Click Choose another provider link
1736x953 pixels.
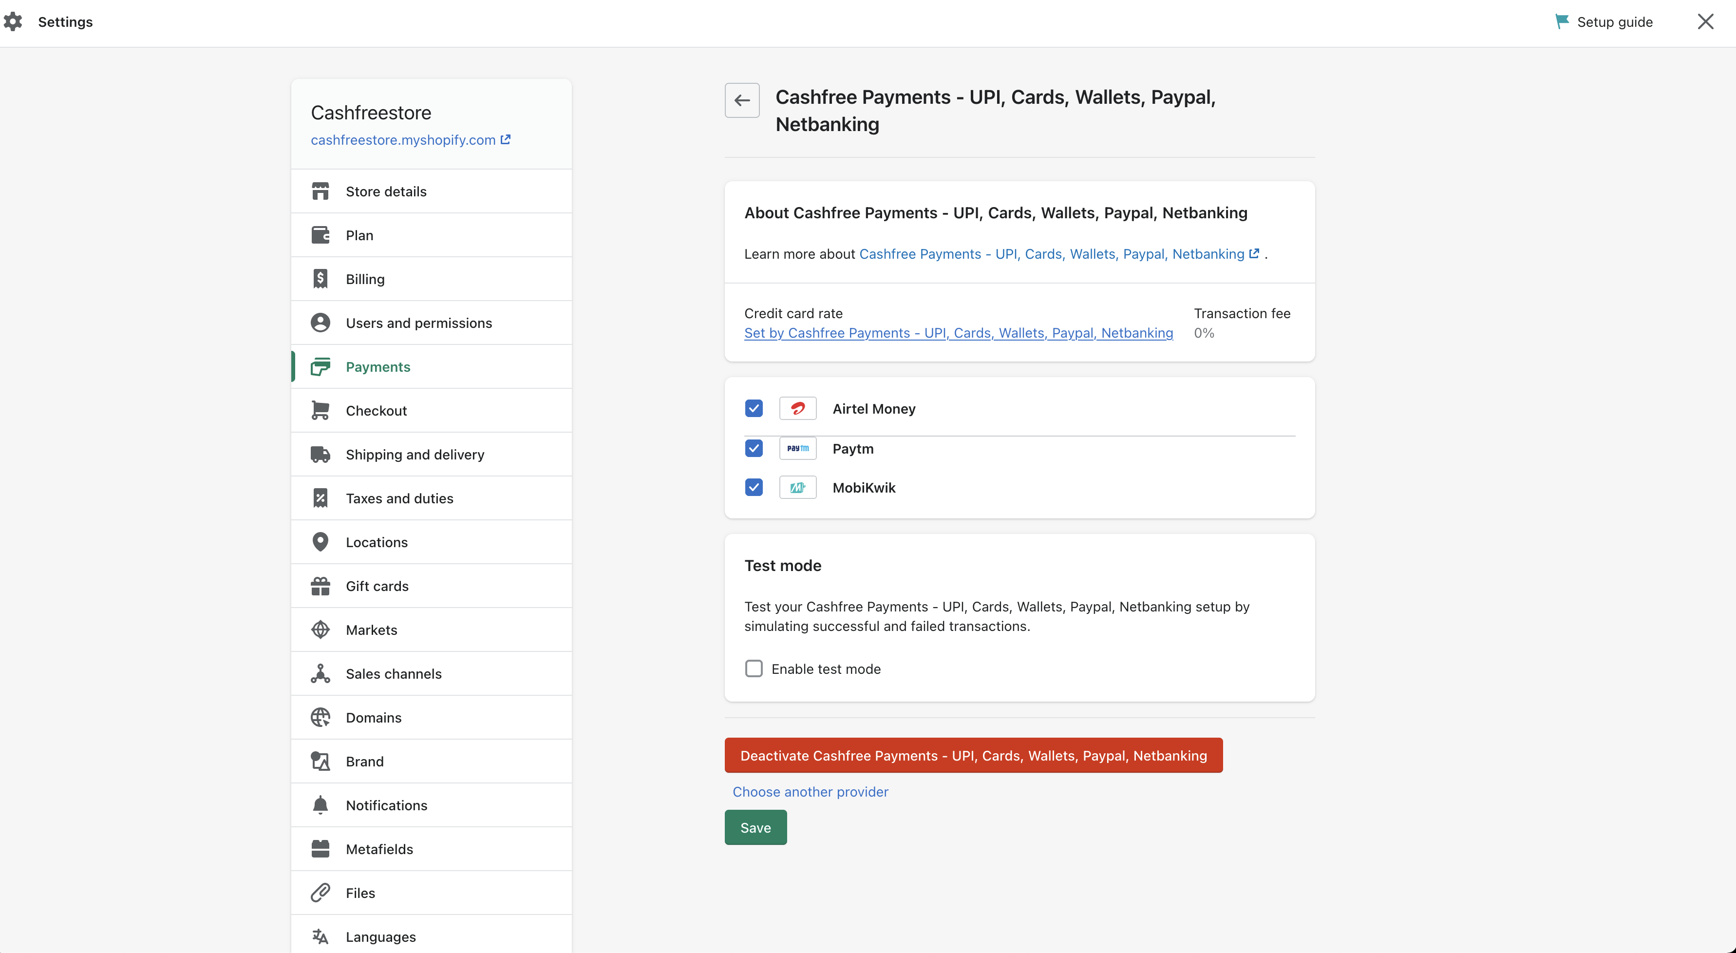810,792
